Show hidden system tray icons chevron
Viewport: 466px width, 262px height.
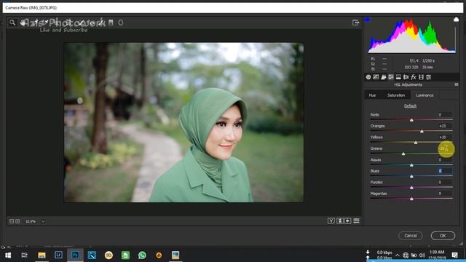click(398, 255)
